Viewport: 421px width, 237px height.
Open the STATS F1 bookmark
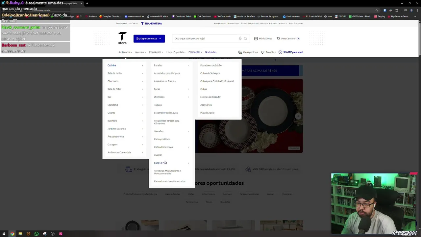(340, 16)
